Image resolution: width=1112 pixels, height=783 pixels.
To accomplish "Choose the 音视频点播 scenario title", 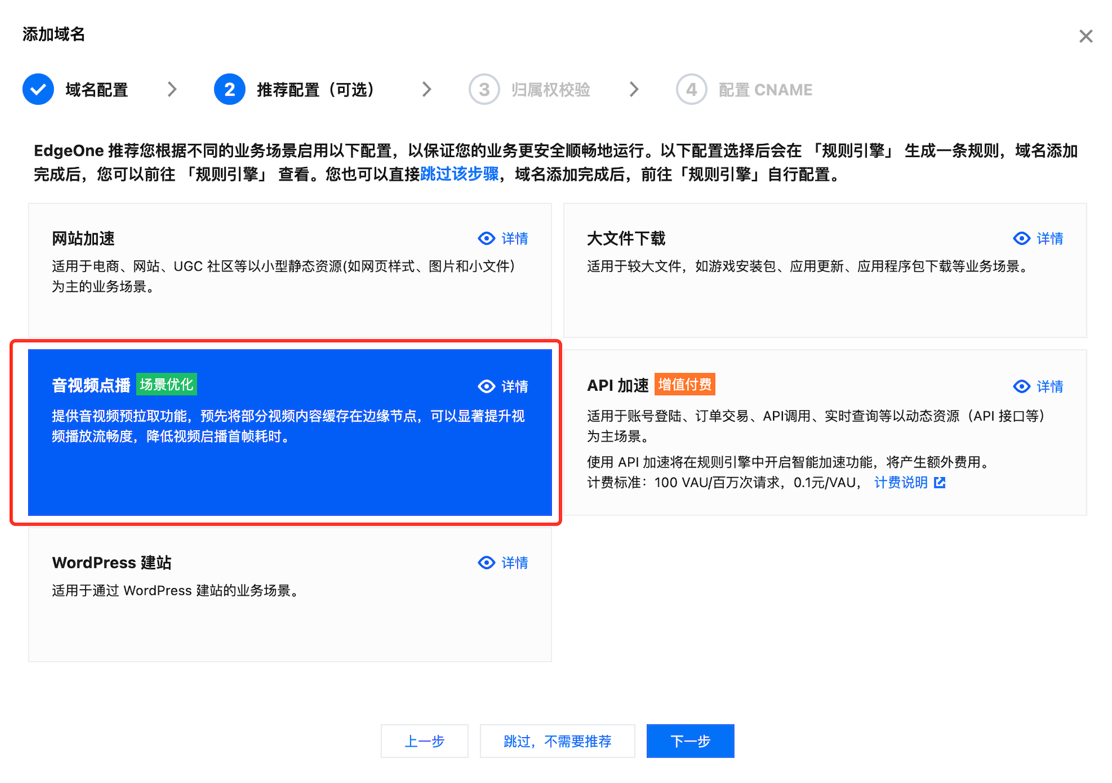I will tap(91, 385).
